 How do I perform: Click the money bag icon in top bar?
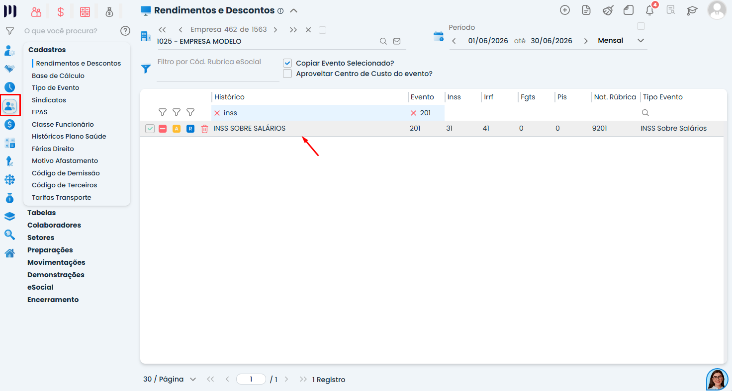pos(109,11)
